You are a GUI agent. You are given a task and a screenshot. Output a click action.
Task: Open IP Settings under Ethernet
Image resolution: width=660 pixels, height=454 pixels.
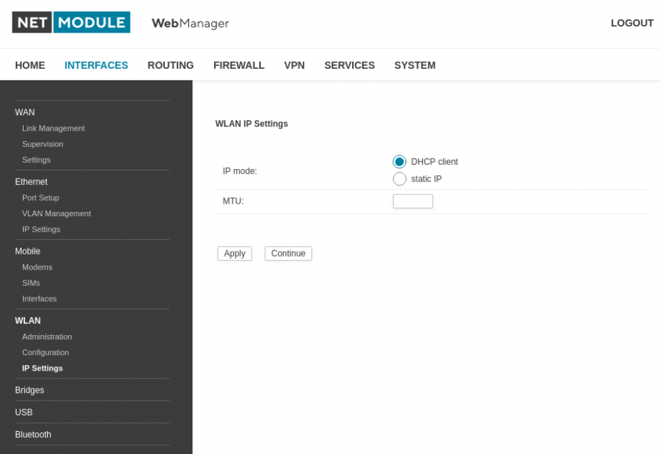point(41,229)
